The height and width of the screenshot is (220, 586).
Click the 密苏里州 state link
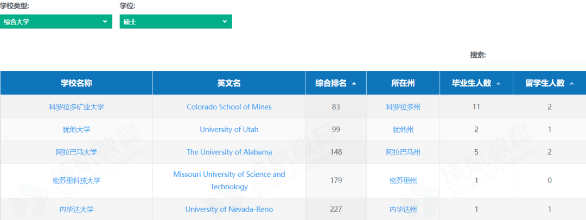coord(403,181)
